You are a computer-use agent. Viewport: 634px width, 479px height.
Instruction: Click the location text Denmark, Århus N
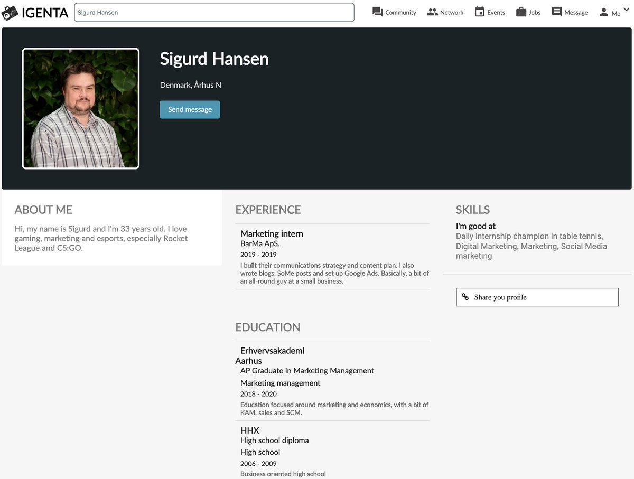(x=191, y=85)
